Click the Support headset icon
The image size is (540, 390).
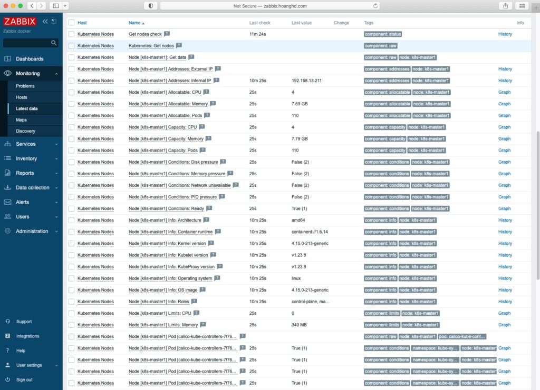click(x=7, y=321)
